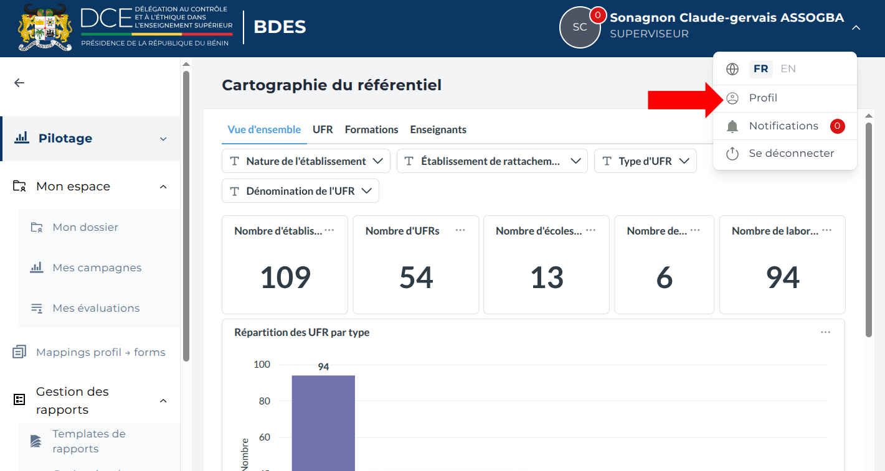885x471 pixels.
Task: Click the SUPERVISEUR role label
Action: [649, 34]
